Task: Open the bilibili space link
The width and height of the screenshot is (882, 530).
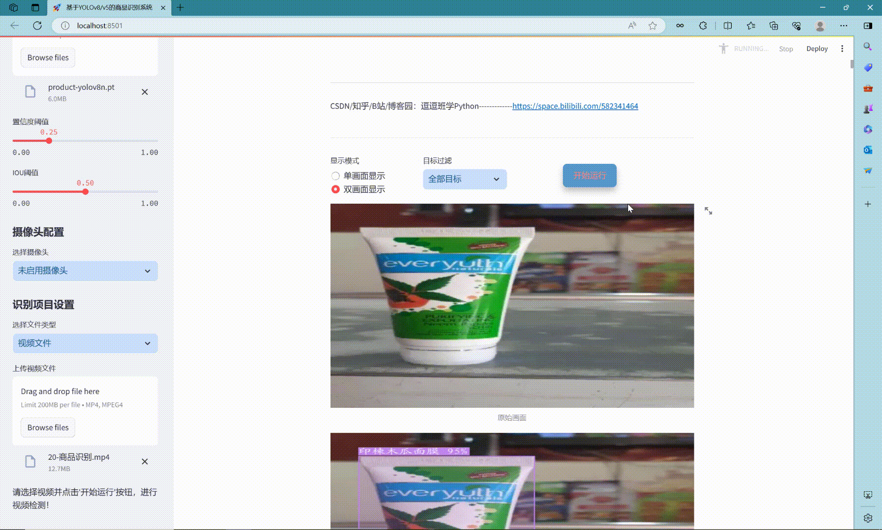Action: (575, 106)
